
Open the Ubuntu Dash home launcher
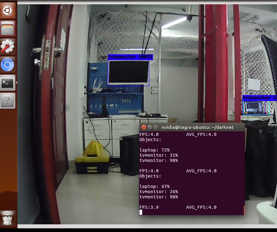pos(7,10)
